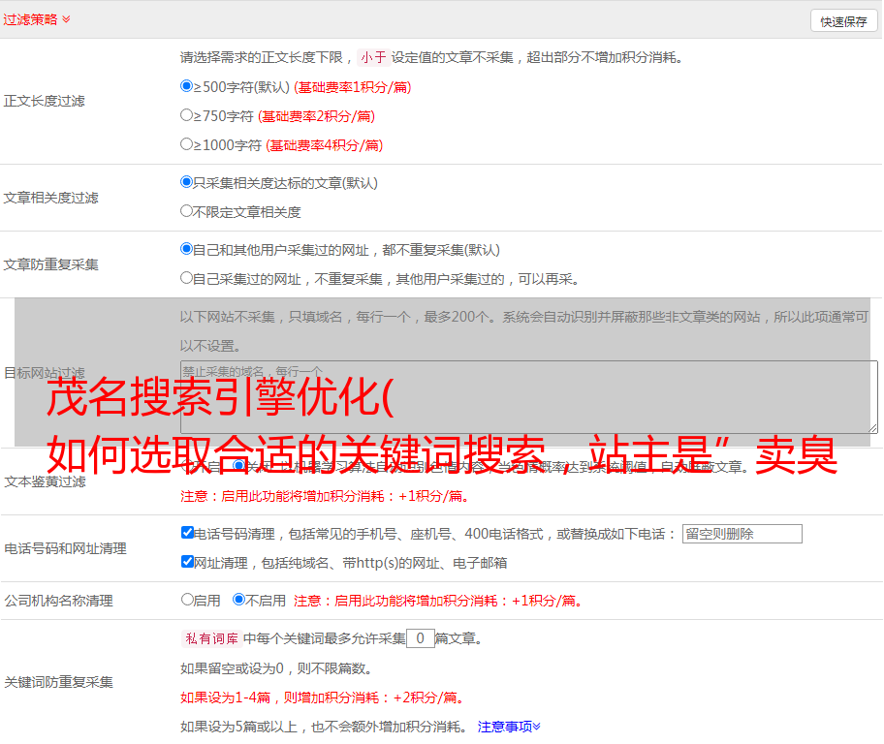Select ≥750字符 length option
The image size is (884, 744).
point(187,115)
